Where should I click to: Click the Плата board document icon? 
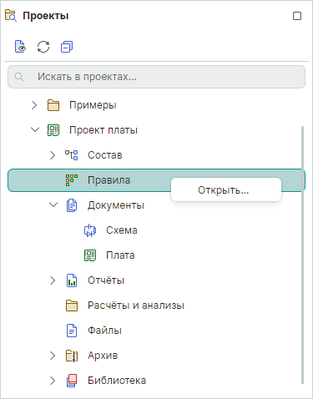click(x=90, y=255)
